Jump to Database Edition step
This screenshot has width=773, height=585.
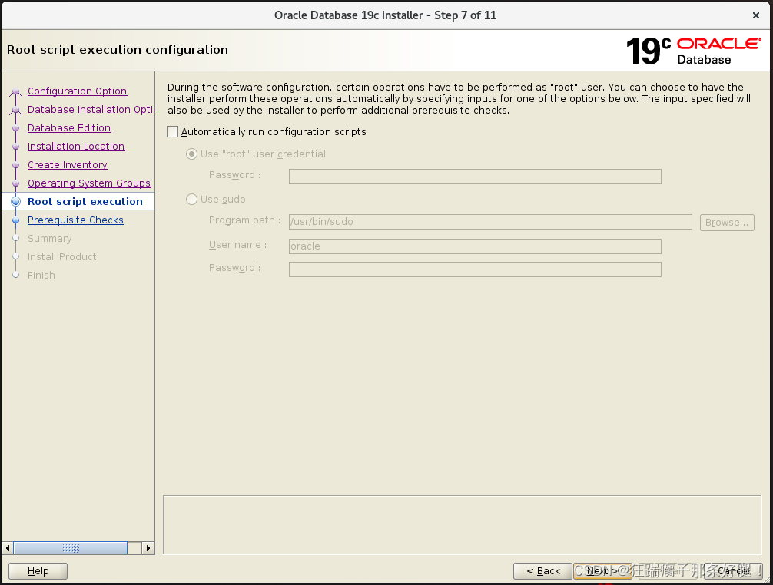tap(69, 128)
